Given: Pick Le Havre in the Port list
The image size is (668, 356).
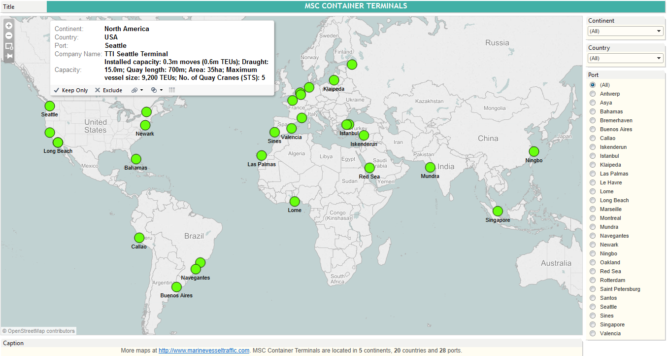Looking at the screenshot, I should (593, 182).
